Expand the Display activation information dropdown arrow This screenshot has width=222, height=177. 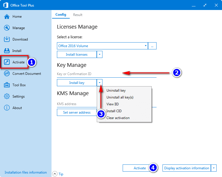click(x=214, y=168)
